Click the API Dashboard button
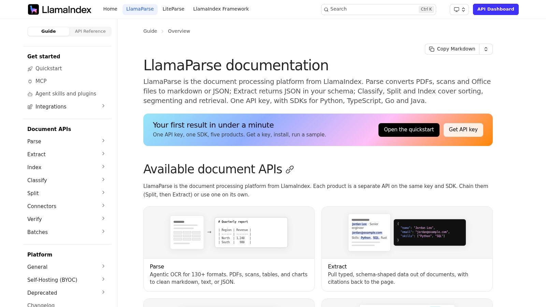The width and height of the screenshot is (546, 307). pos(495,10)
